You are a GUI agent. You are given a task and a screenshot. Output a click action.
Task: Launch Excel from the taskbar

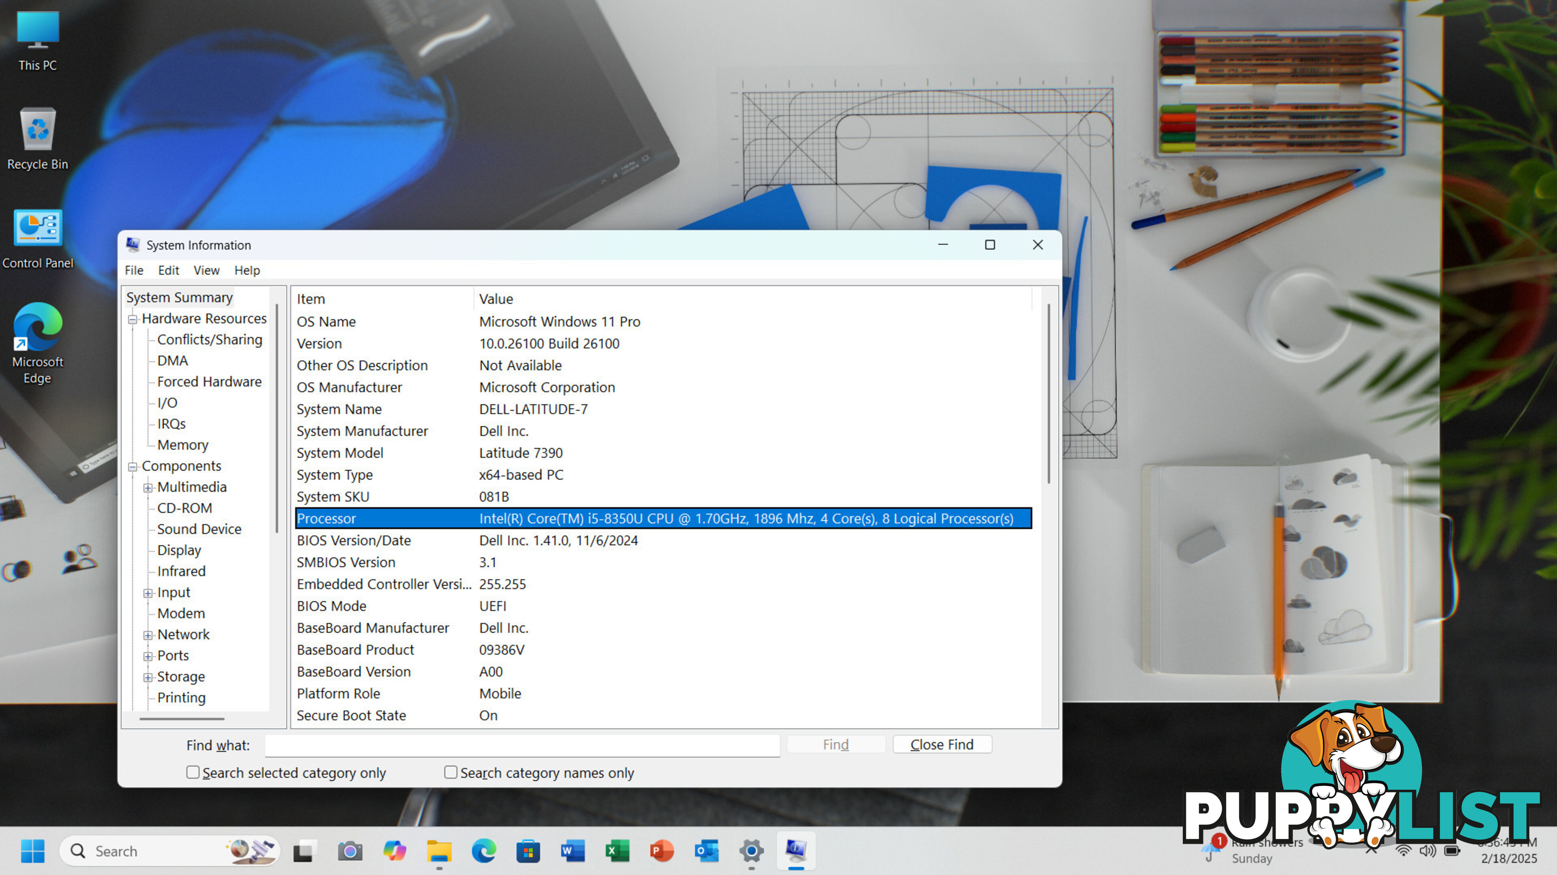tap(617, 851)
